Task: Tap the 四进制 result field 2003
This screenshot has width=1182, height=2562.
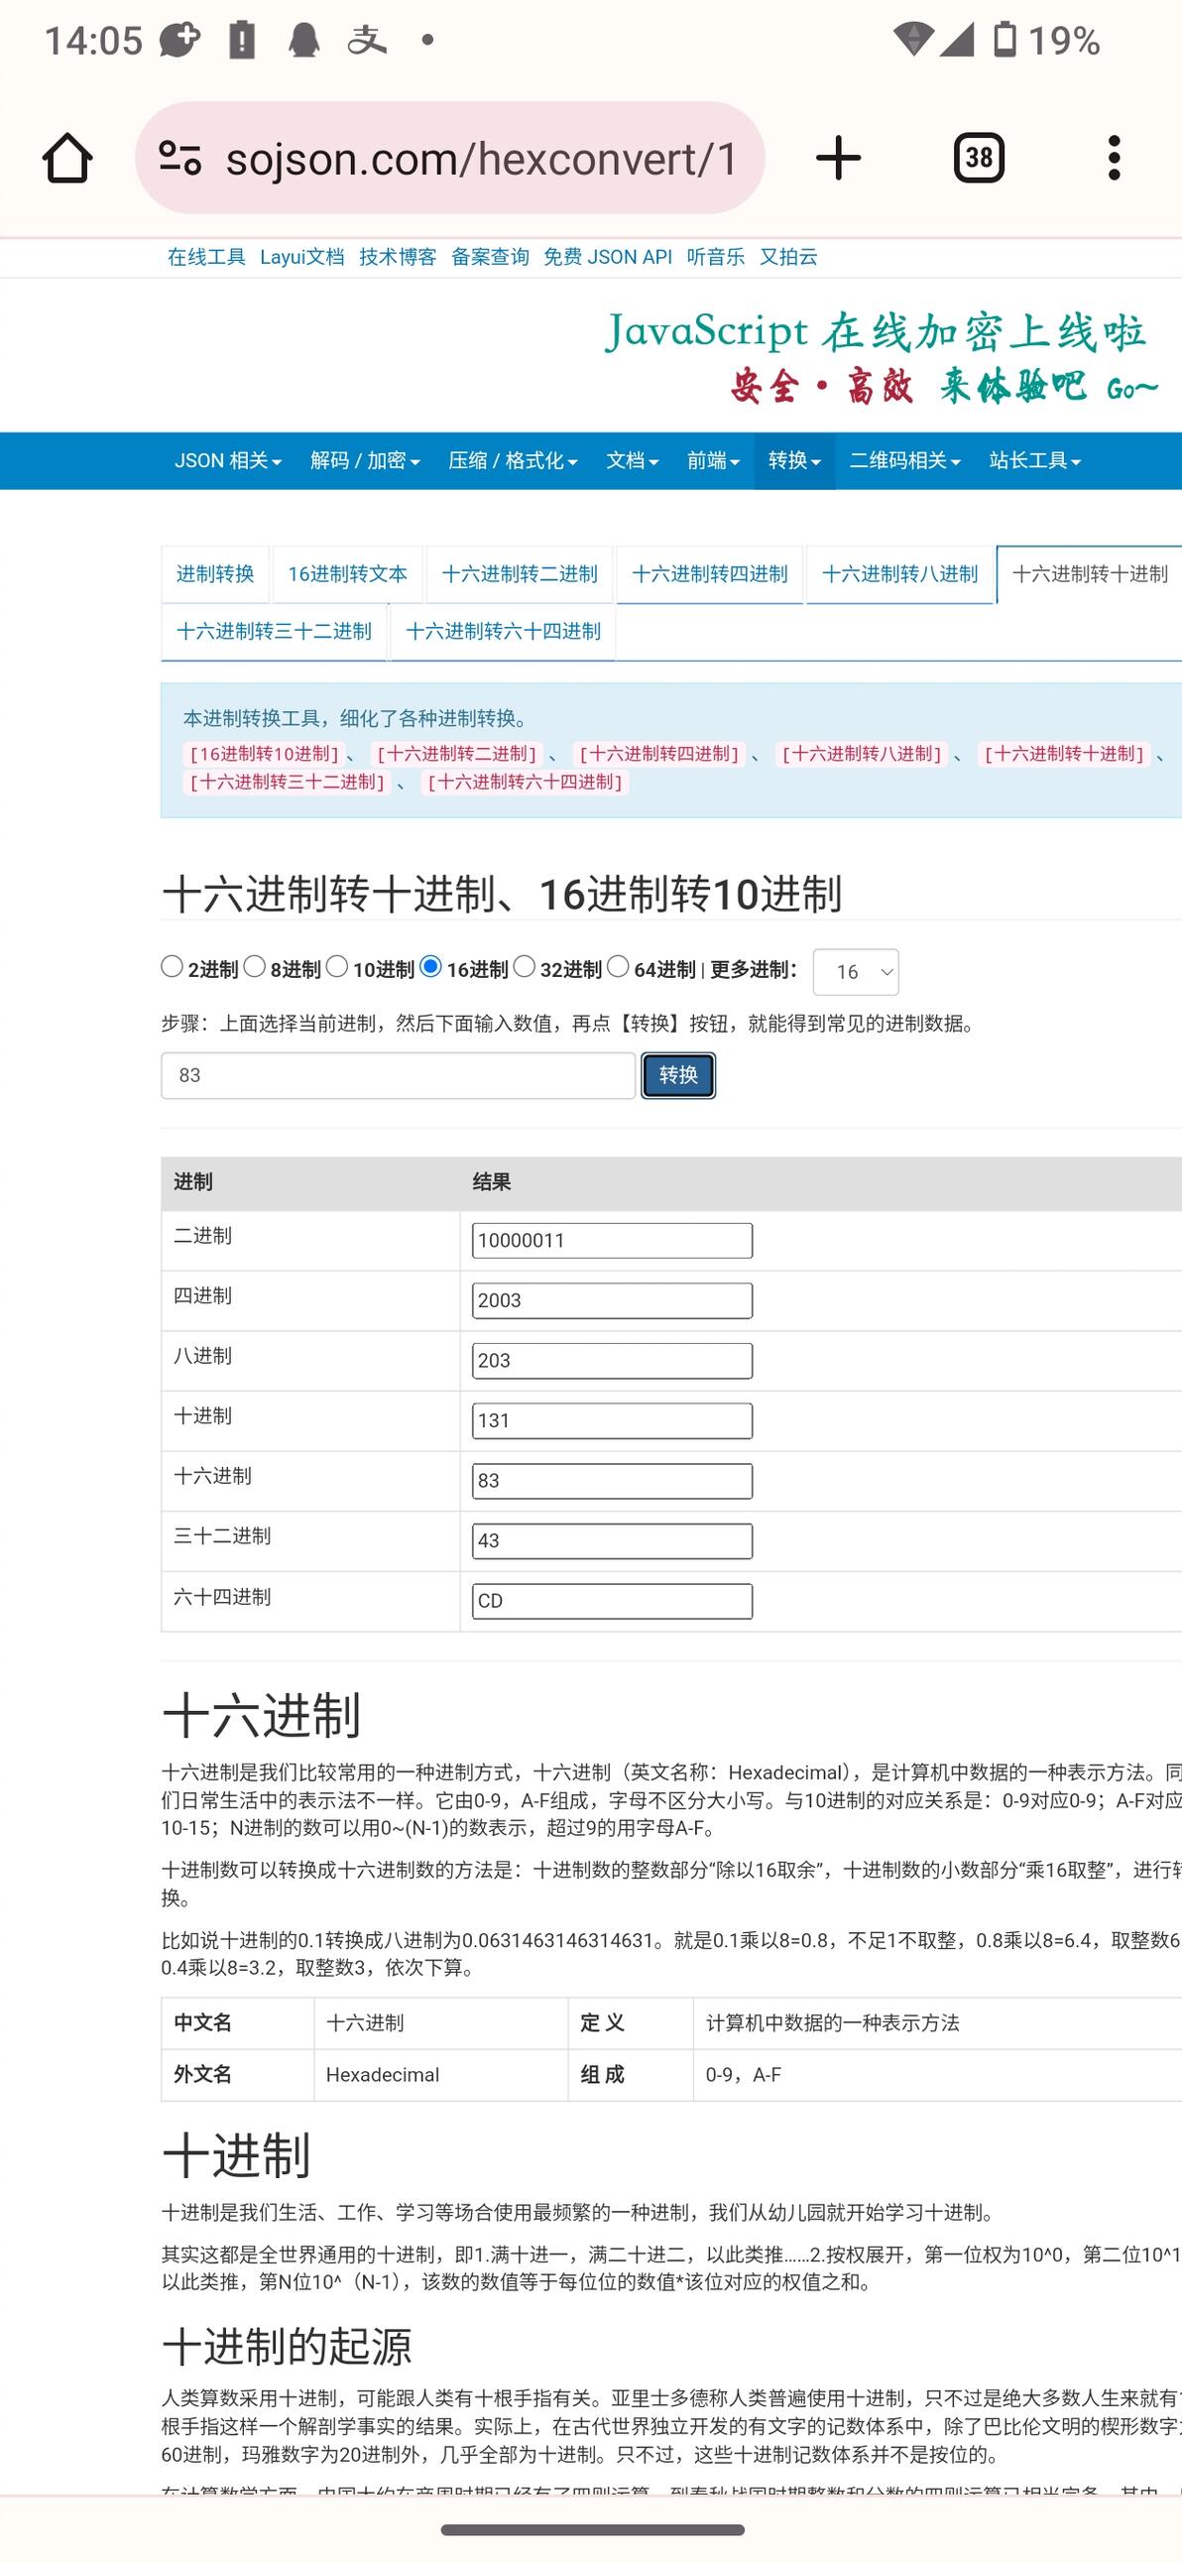Action: point(613,1300)
